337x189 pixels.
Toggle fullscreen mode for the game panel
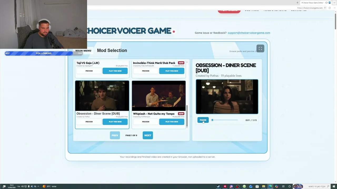click(260, 49)
